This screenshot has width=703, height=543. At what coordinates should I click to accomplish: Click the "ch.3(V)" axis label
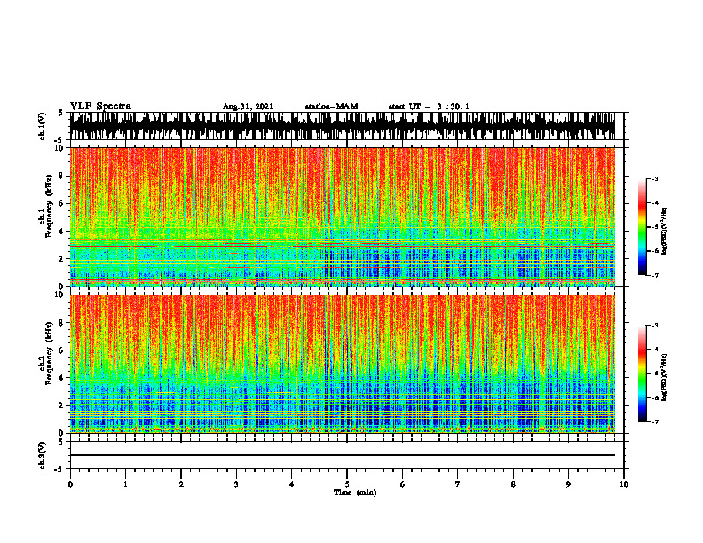pos(43,455)
